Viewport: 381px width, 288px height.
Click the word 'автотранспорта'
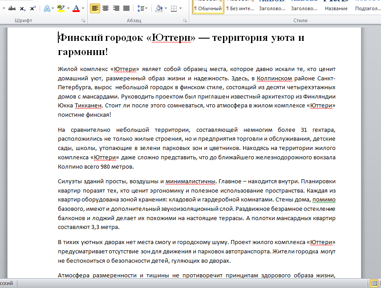coord(248,252)
